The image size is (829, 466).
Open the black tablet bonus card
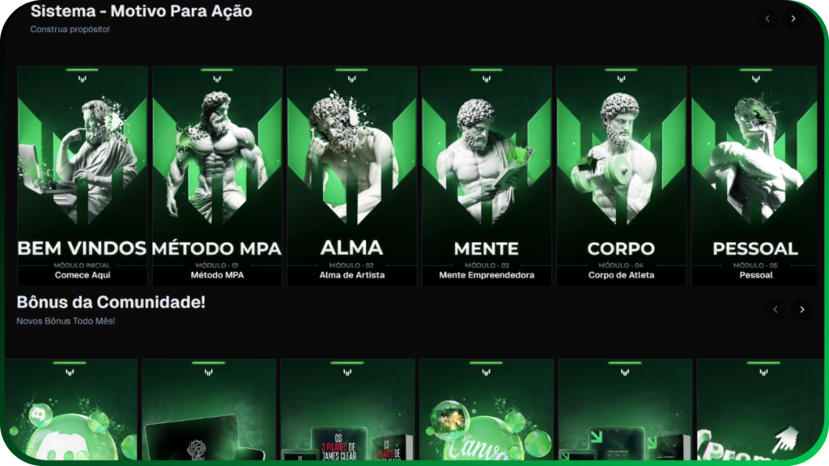click(209, 410)
